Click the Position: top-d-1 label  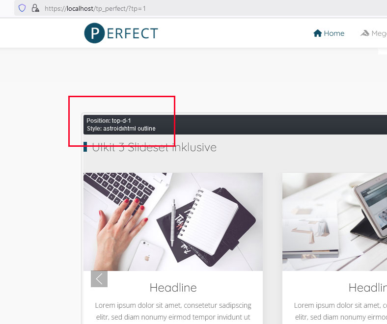click(x=109, y=121)
